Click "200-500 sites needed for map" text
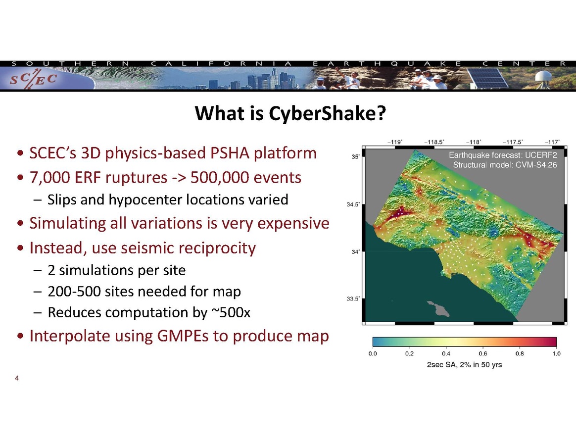The height and width of the screenshot is (445, 576). tap(144, 292)
